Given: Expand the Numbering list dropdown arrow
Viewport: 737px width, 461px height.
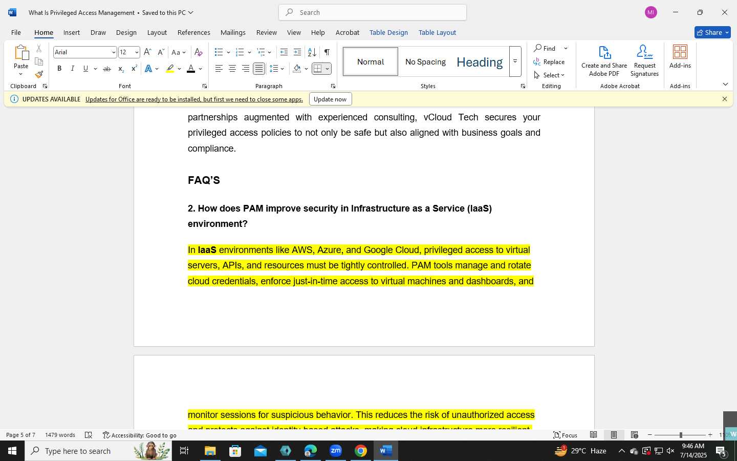Looking at the screenshot, I should (249, 52).
